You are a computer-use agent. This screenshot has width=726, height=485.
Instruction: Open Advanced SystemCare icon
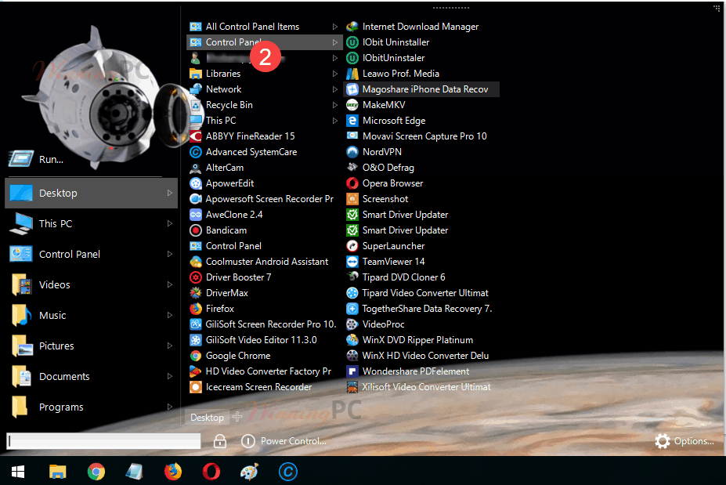pyautogui.click(x=196, y=152)
